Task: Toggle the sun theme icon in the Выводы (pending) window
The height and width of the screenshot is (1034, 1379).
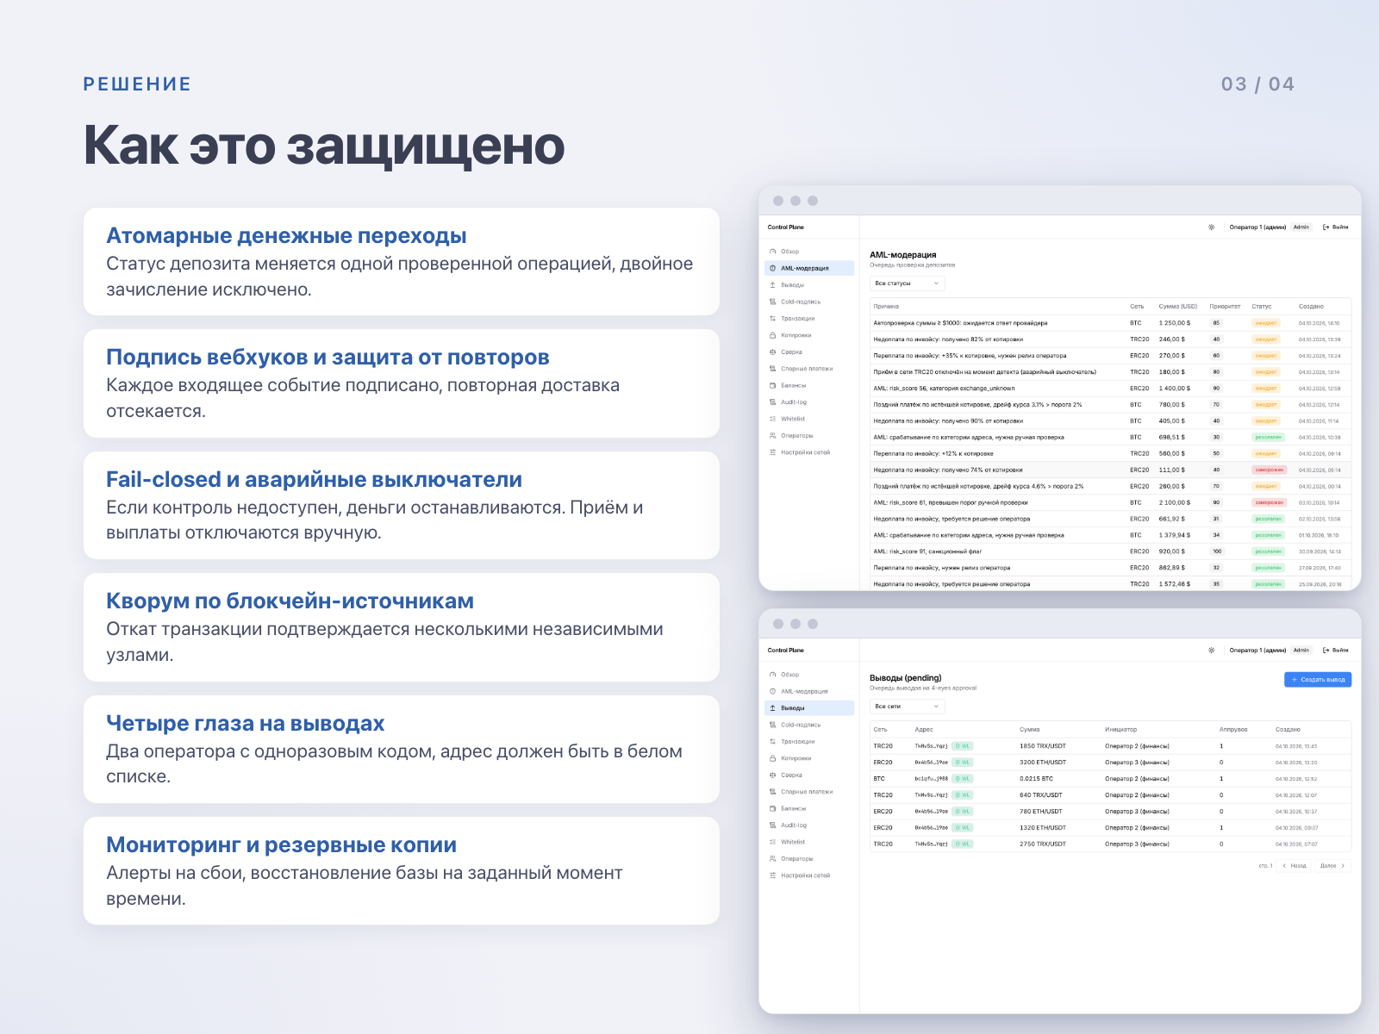Action: click(1211, 651)
